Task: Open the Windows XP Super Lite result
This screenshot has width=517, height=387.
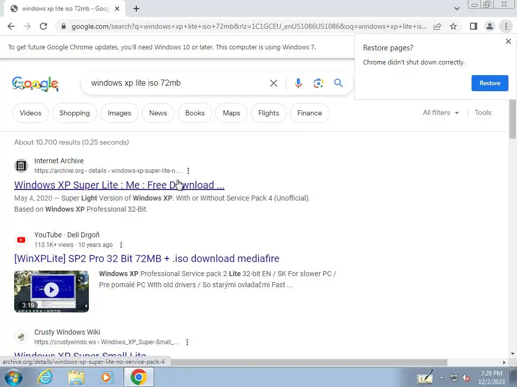Action: (119, 185)
